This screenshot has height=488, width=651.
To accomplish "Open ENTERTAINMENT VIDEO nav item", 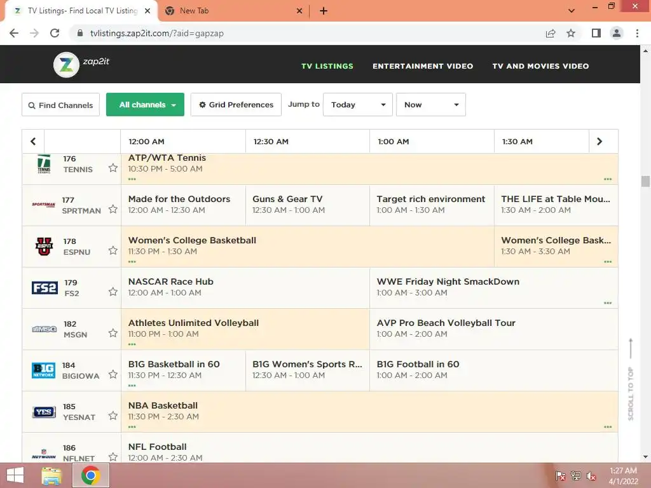I will click(x=423, y=66).
